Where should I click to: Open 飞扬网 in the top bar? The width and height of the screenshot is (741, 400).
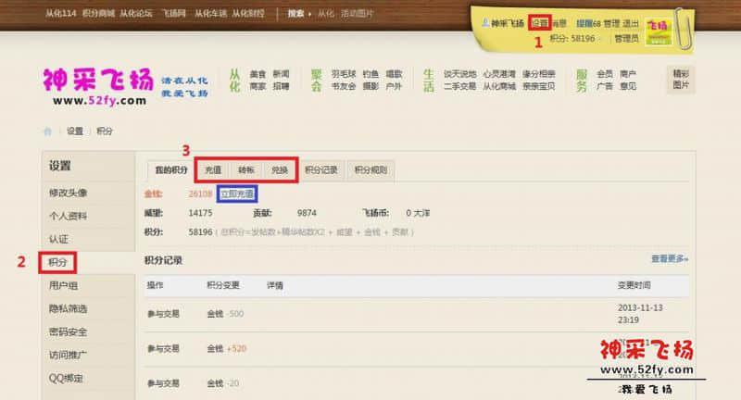[x=173, y=13]
